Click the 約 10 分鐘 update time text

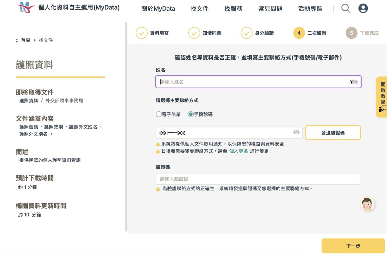pyautogui.click(x=29, y=215)
